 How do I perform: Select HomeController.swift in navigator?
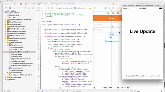tap(18, 61)
